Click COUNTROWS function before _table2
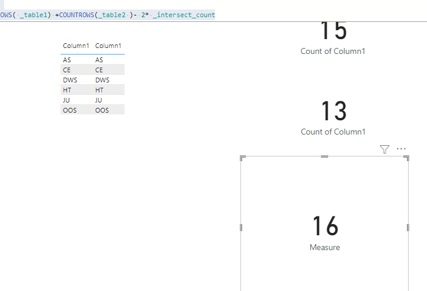This screenshot has width=427, height=291. [x=76, y=15]
